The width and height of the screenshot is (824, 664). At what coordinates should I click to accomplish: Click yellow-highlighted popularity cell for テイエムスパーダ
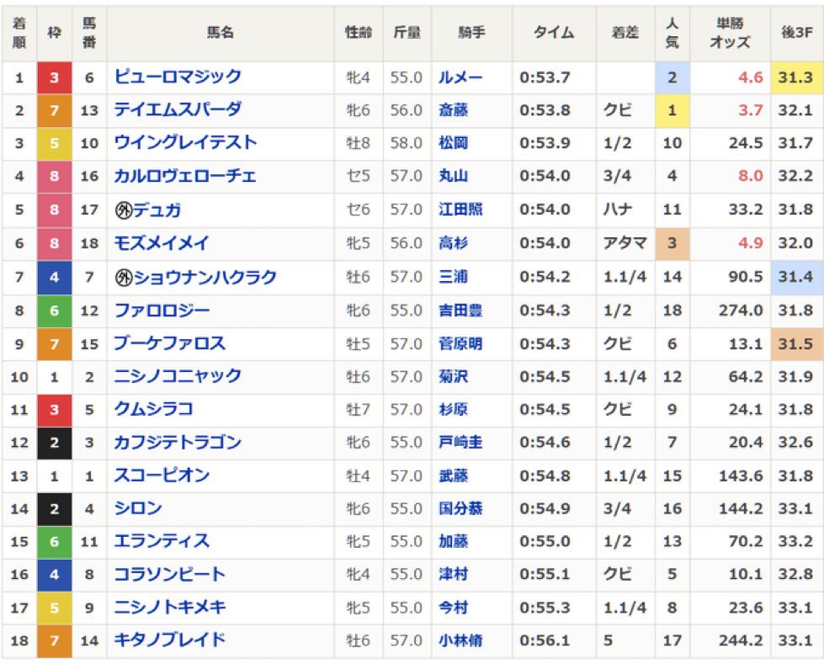pos(672,110)
